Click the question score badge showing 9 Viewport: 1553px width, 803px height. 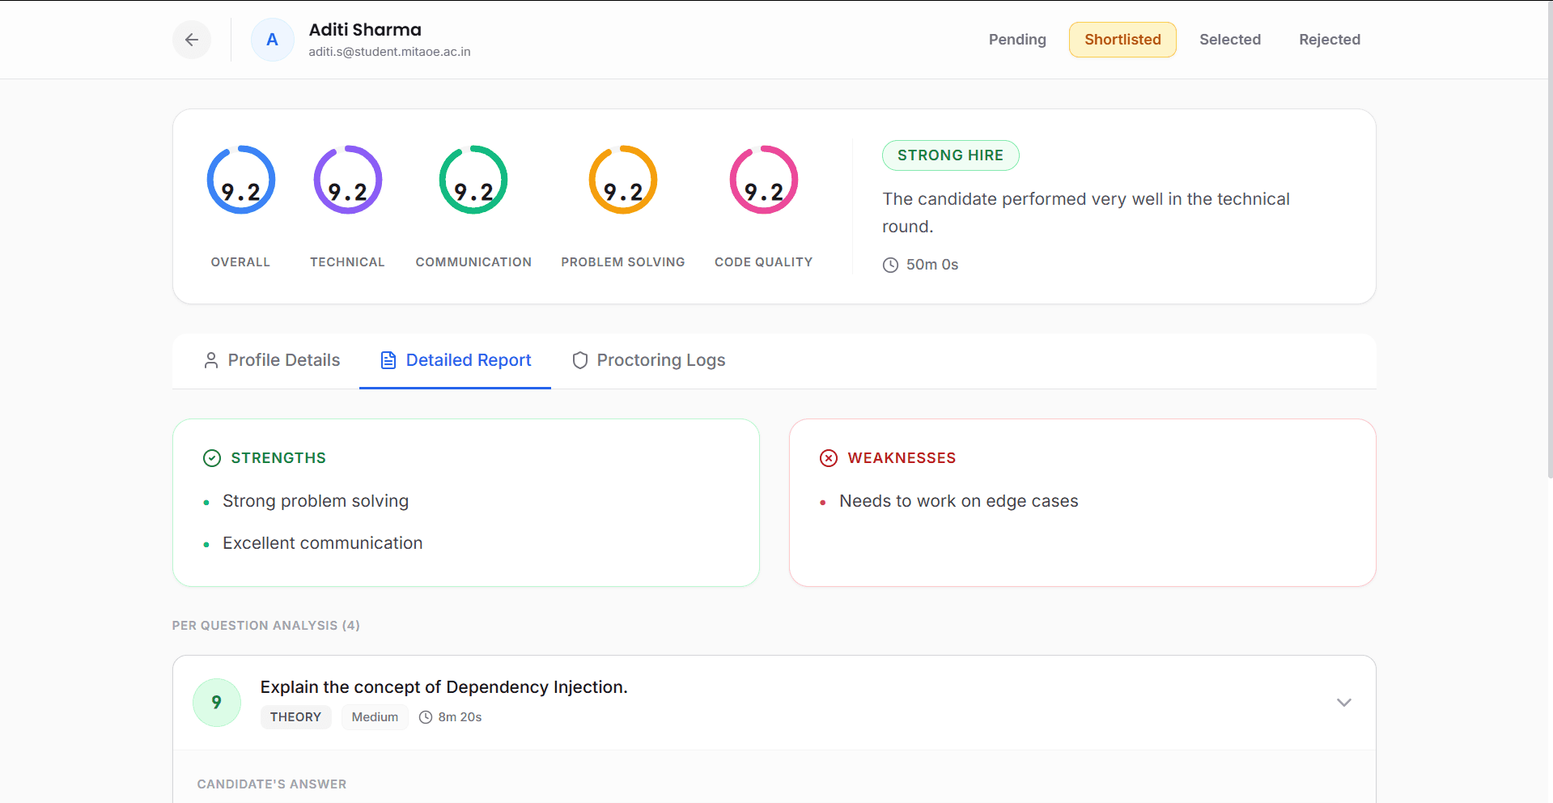(x=217, y=703)
